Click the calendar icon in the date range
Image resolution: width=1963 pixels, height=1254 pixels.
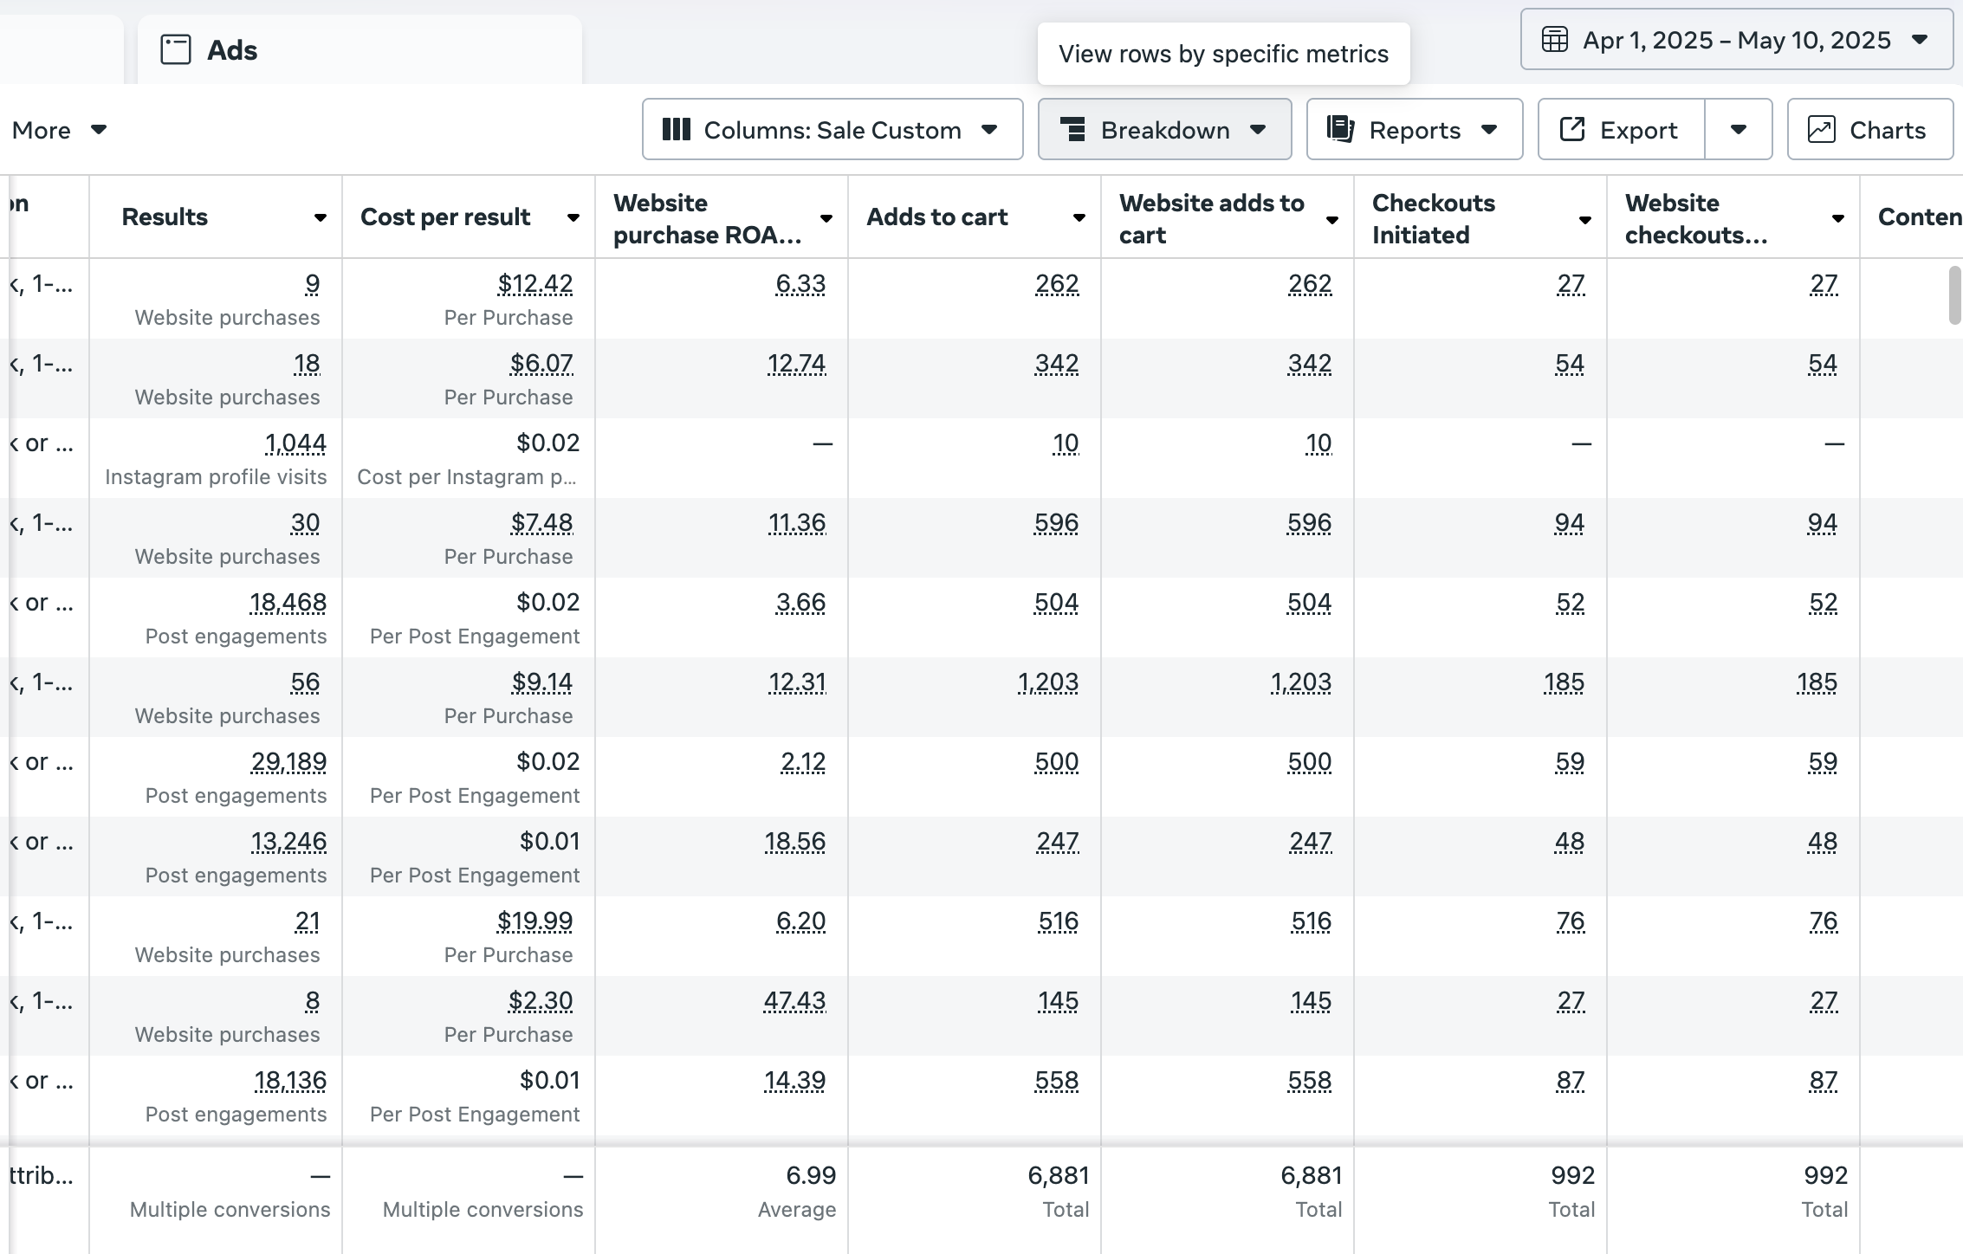1555,40
